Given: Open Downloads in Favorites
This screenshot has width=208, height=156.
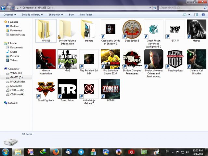Looking at the screenshot, I should 16,31.
